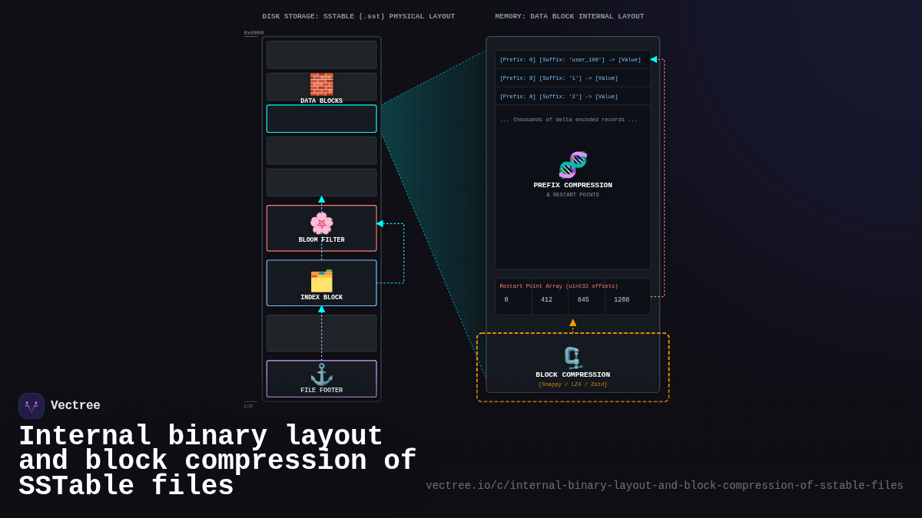Toggle the cyan arrow pointing at the memory panel
Viewport: 922px width, 518px height.
click(x=652, y=59)
